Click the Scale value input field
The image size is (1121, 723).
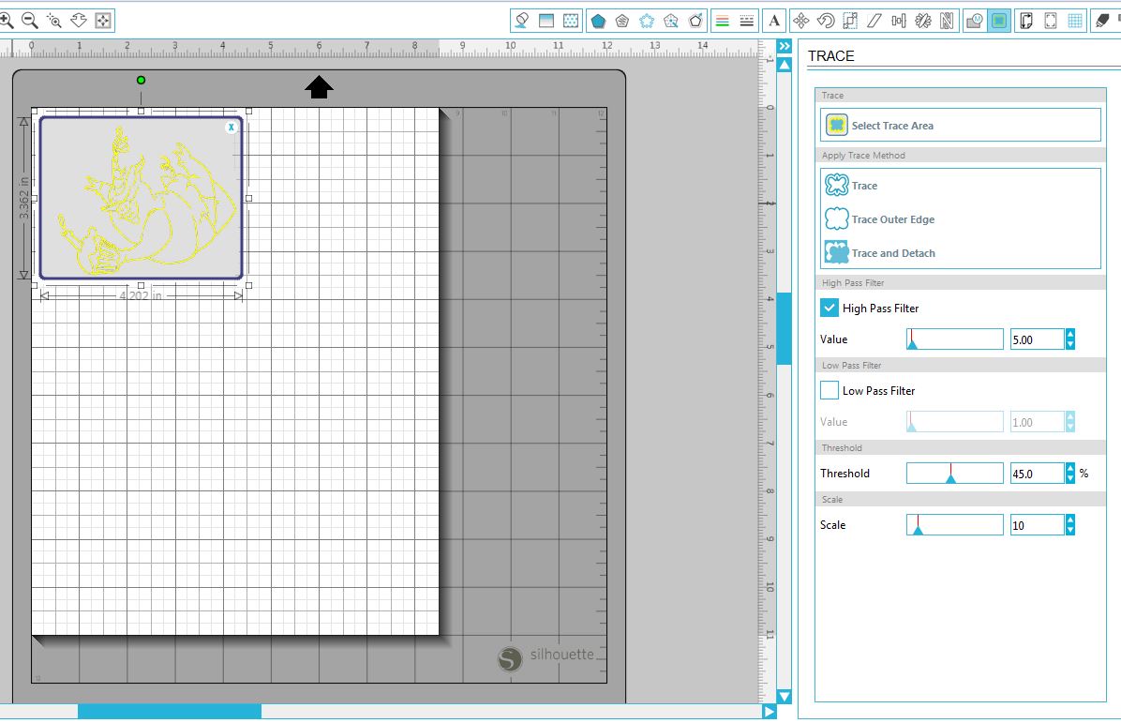coord(1037,525)
